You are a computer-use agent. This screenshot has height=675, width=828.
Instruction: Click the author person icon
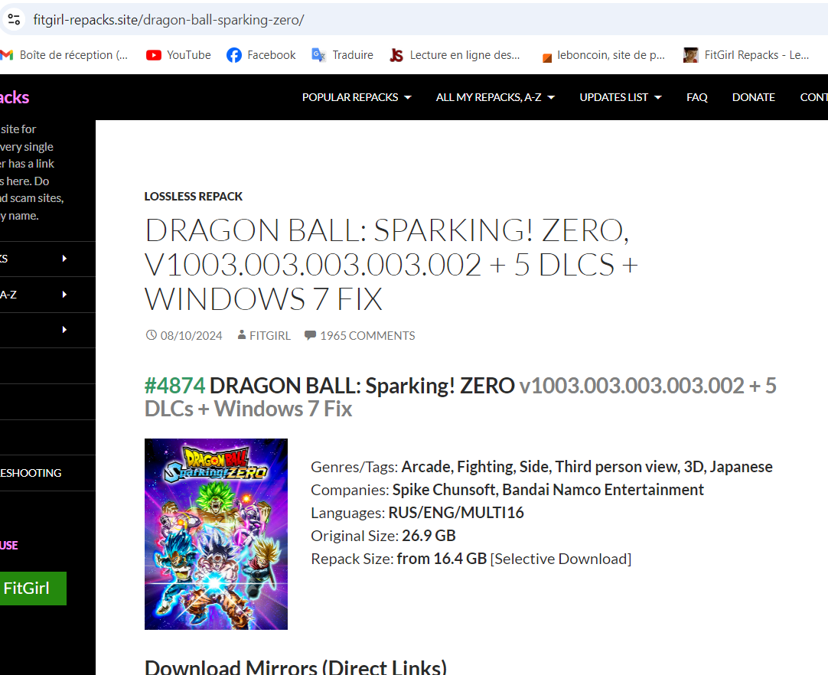[x=242, y=335]
